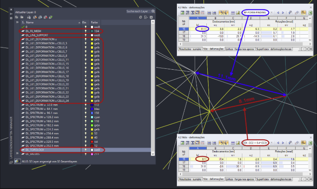Screen dimensions: 317x189
Task: Toggle bulb of DL_SPECTRUM u 32.0 mm
Action: [x=86, y=105]
